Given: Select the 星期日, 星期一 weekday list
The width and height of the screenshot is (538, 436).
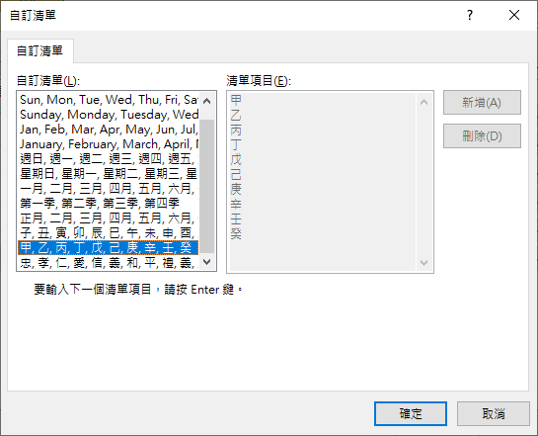Looking at the screenshot, I should click(108, 173).
